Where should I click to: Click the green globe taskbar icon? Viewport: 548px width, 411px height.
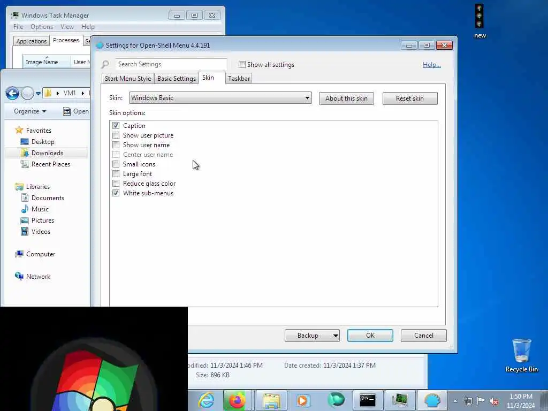(x=336, y=400)
